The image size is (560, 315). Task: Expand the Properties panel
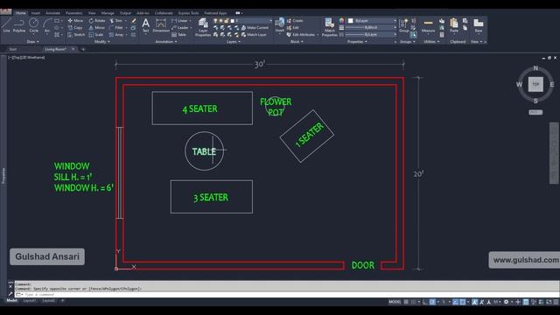pyautogui.click(x=357, y=42)
